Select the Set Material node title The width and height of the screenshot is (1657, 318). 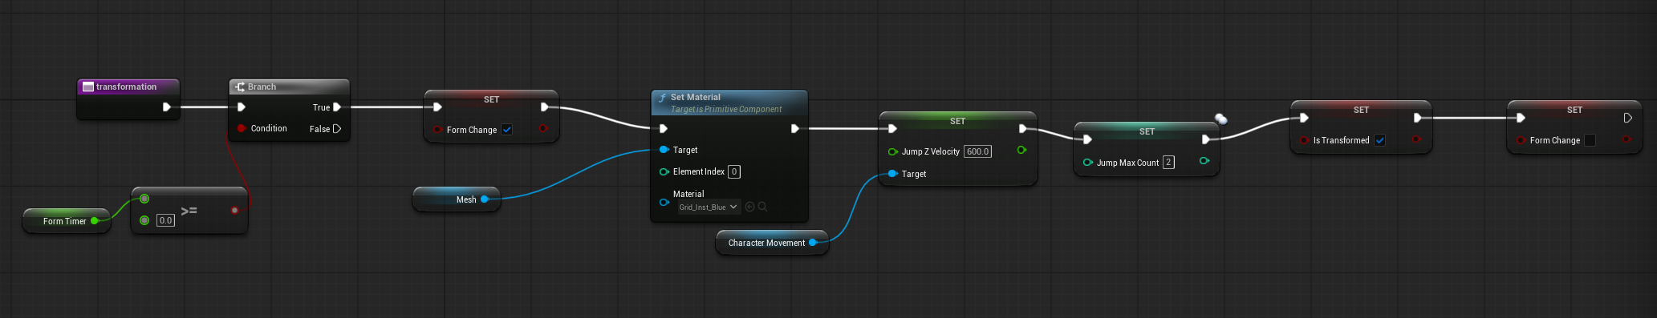click(695, 97)
